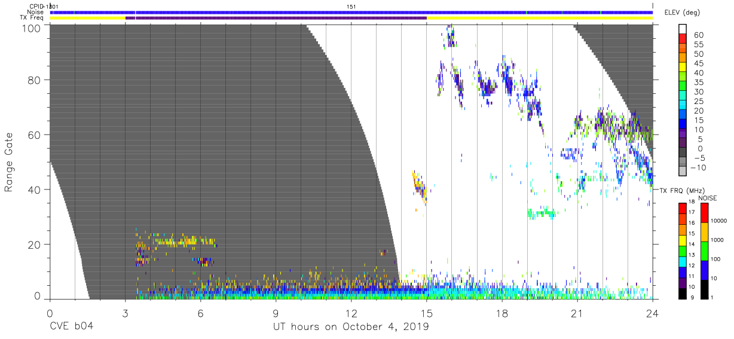This screenshot has width=734, height=339.
Task: Select the green segment of the NOISE colorbar
Action: click(705, 250)
